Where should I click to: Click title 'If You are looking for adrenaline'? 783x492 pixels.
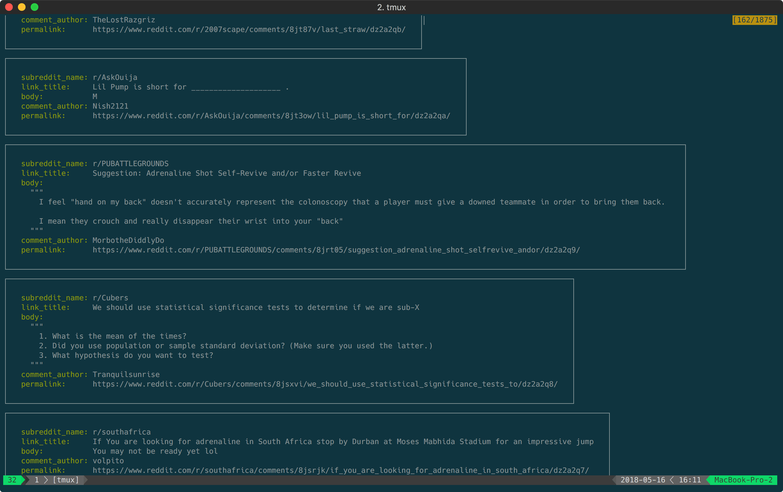(343, 442)
